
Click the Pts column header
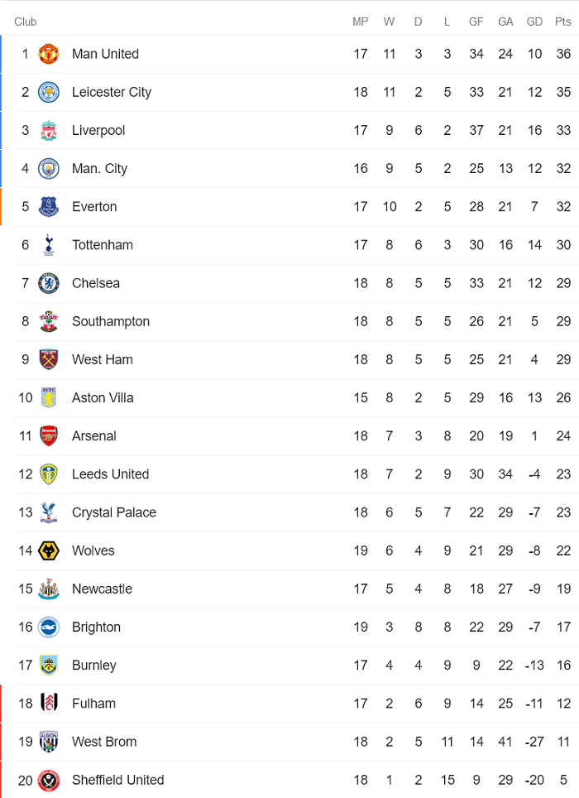(x=563, y=22)
